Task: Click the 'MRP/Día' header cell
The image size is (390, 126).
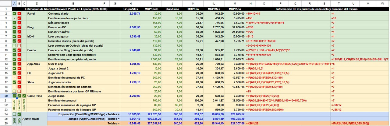Action: pyautogui.click(x=193, y=9)
